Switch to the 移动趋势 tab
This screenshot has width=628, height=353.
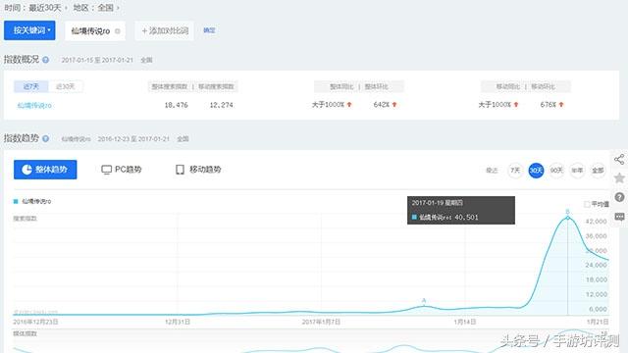pos(198,170)
